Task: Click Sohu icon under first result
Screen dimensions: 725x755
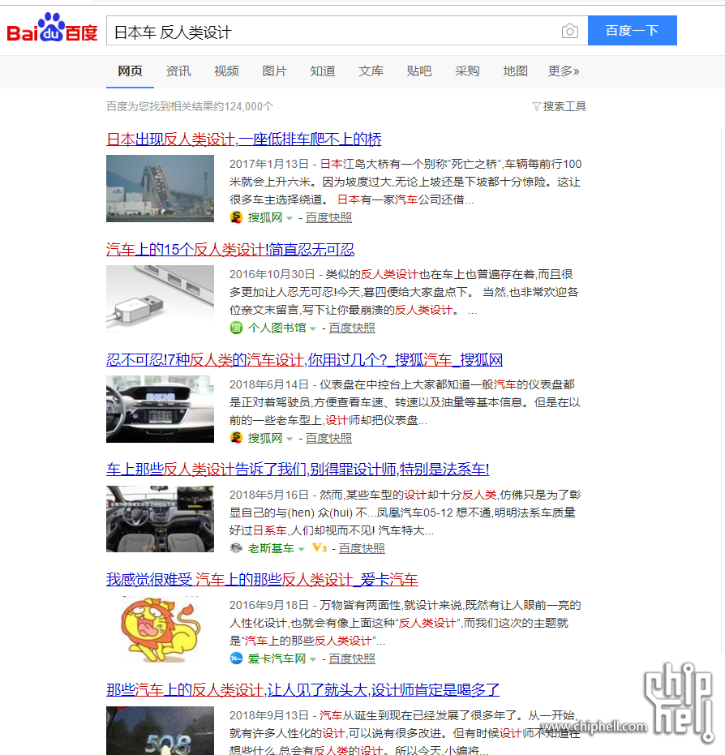Action: pyautogui.click(x=236, y=217)
